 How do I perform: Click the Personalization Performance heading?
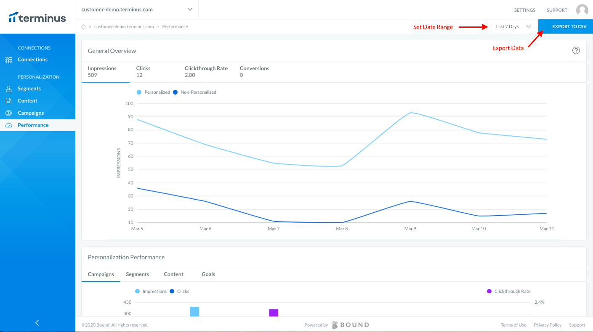pos(126,257)
